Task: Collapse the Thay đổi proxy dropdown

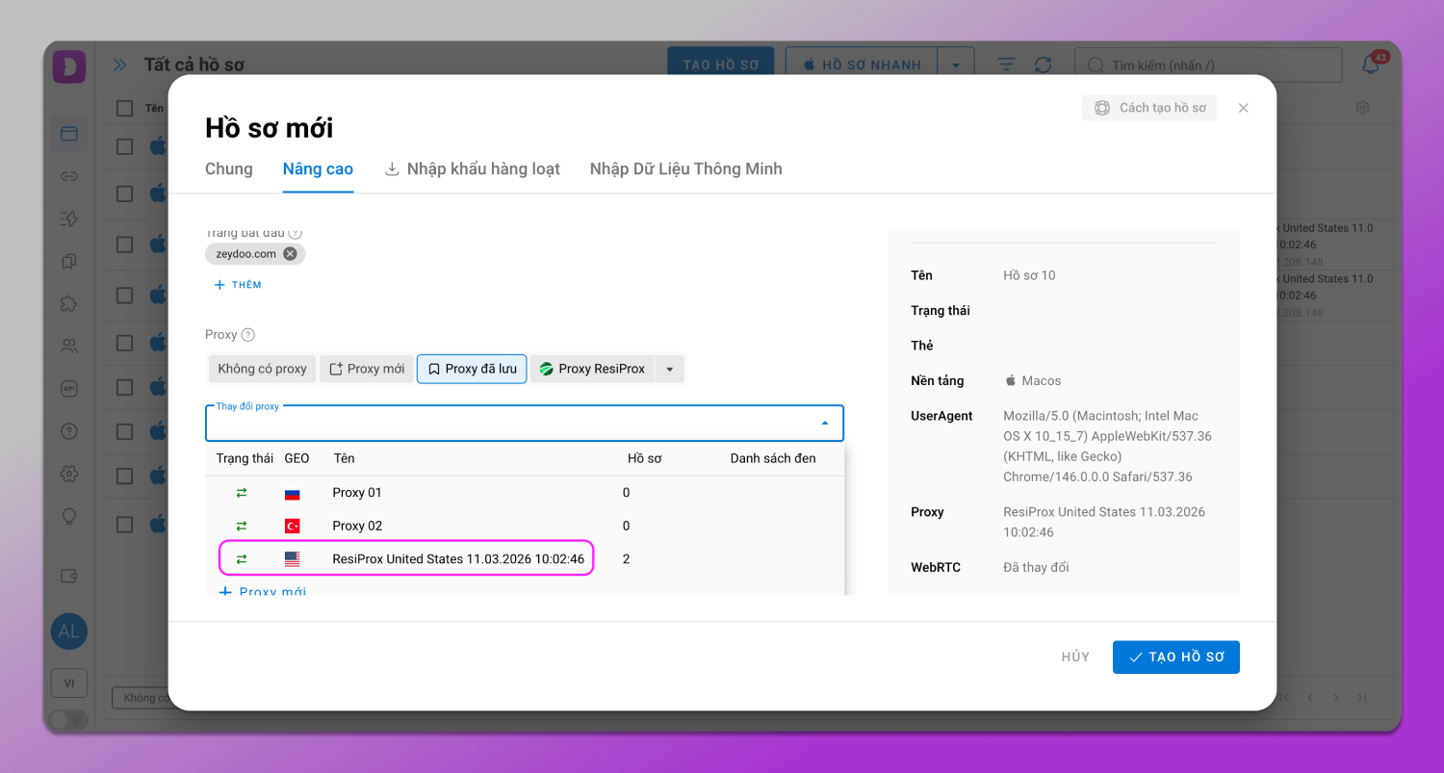Action: (825, 424)
